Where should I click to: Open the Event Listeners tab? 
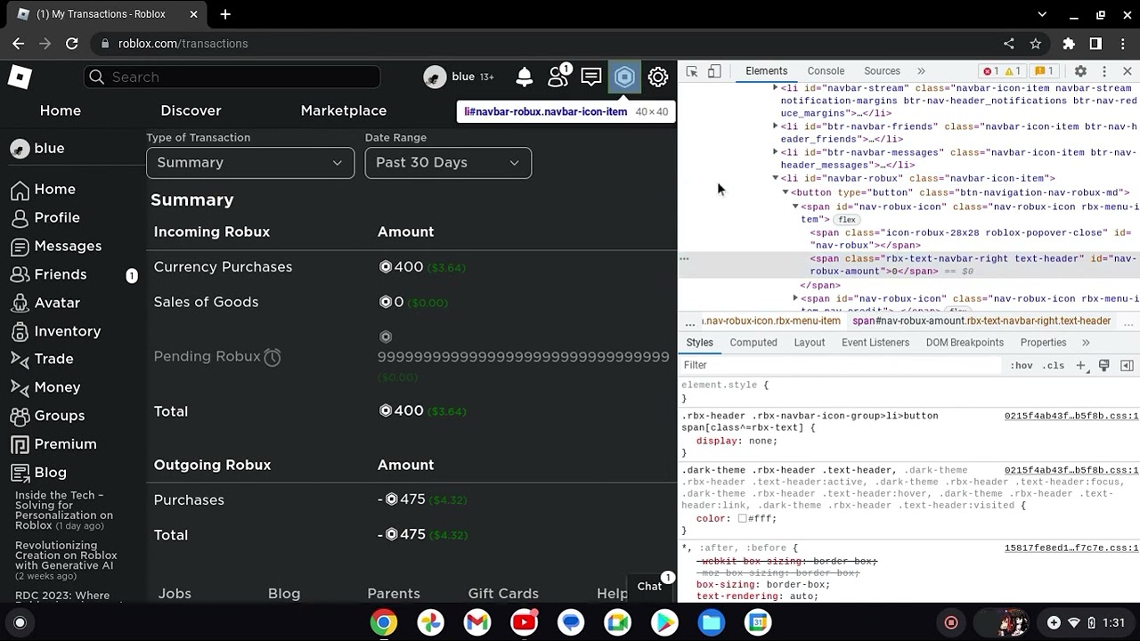(x=875, y=343)
